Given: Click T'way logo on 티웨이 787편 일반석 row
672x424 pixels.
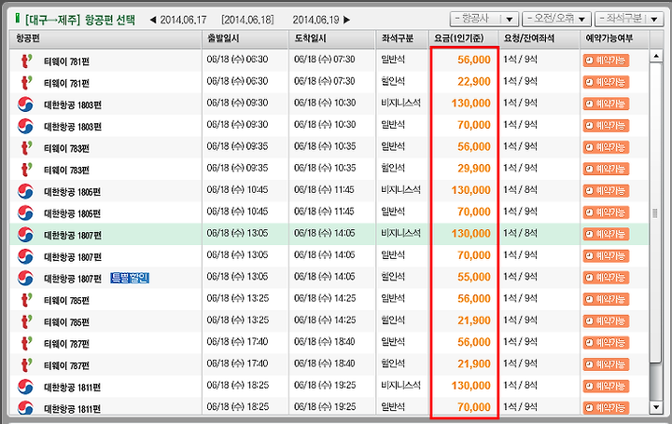Looking at the screenshot, I should [x=26, y=343].
